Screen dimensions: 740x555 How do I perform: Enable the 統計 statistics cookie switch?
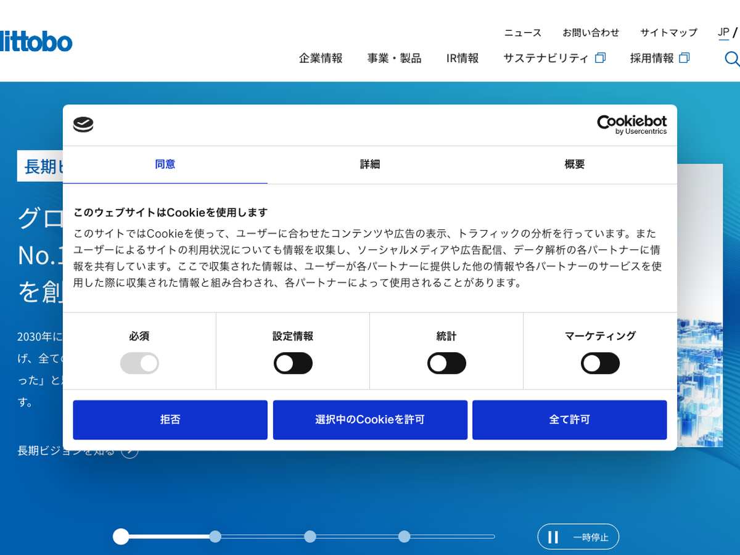[x=446, y=363]
